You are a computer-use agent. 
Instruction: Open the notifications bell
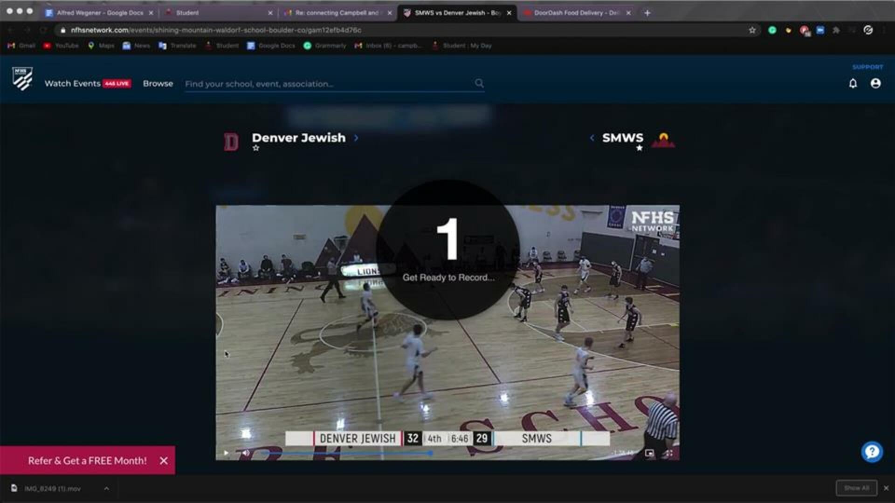tap(853, 83)
